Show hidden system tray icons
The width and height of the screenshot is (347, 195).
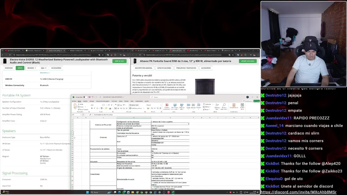pos(227,192)
